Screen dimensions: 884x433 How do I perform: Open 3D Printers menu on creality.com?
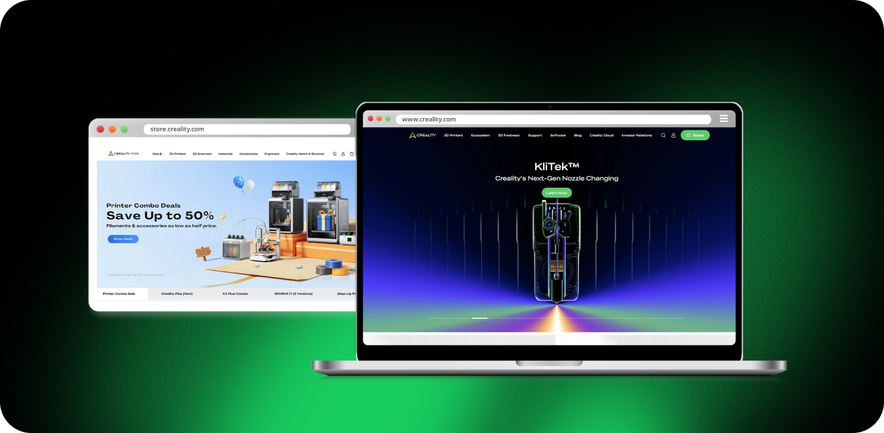pyautogui.click(x=453, y=135)
